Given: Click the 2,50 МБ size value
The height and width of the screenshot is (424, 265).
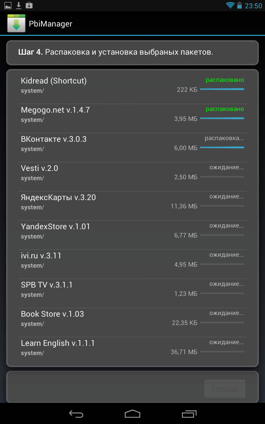Looking at the screenshot, I should point(186,177).
